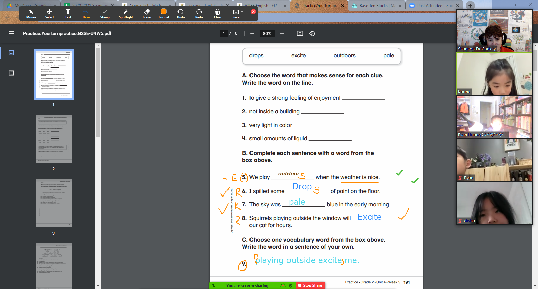Redo the annotation

pos(199,14)
